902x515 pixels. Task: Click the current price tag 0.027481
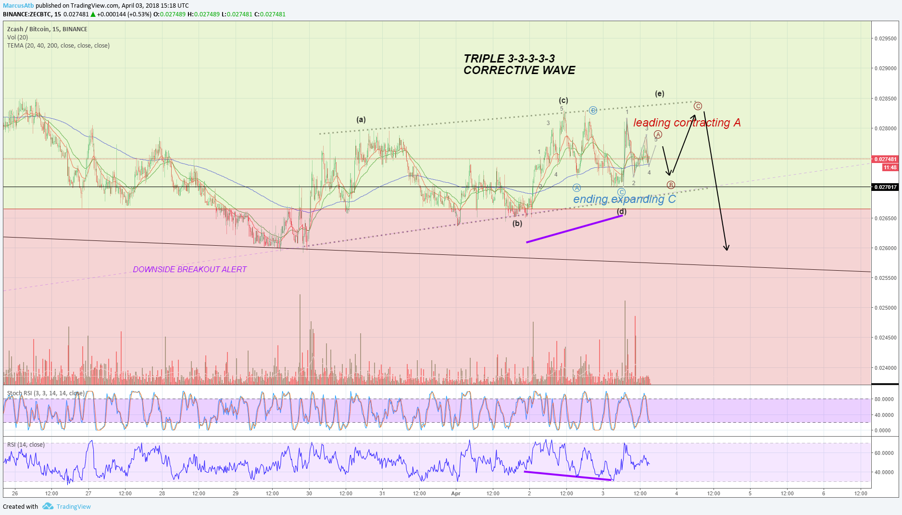(885, 159)
